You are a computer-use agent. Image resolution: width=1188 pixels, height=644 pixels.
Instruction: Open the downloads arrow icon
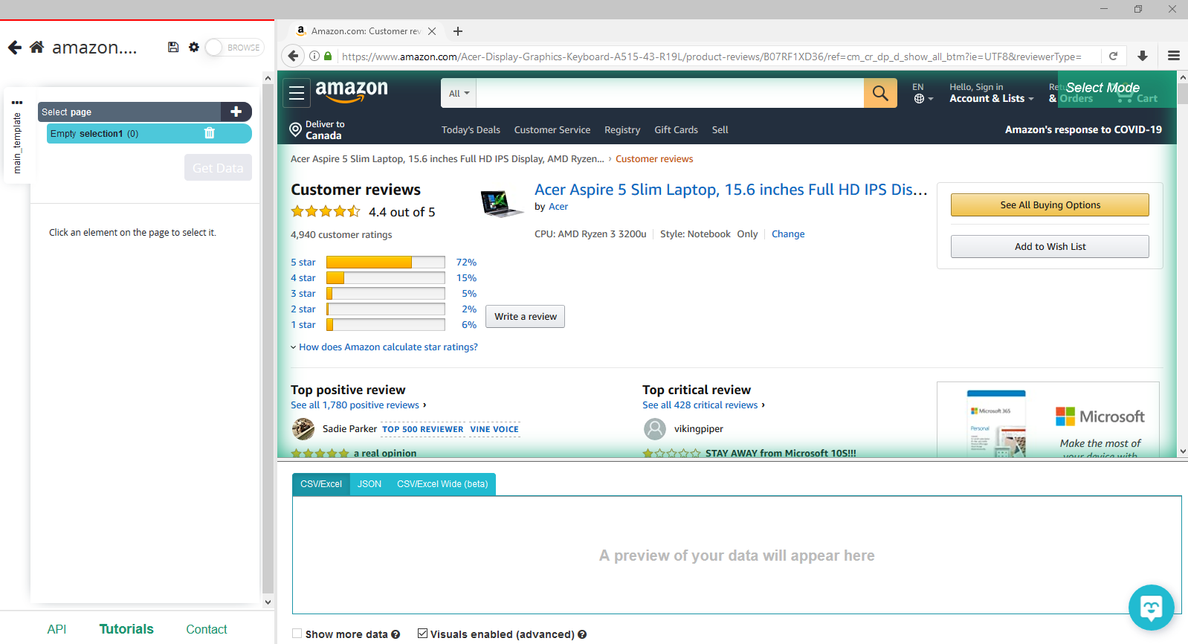[x=1143, y=56]
